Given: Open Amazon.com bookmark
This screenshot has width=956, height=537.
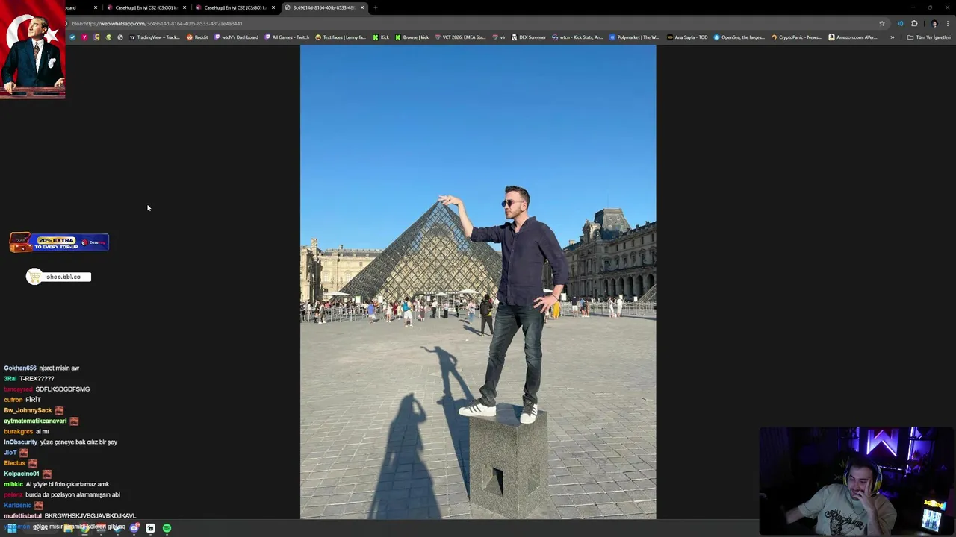Looking at the screenshot, I should (x=853, y=37).
